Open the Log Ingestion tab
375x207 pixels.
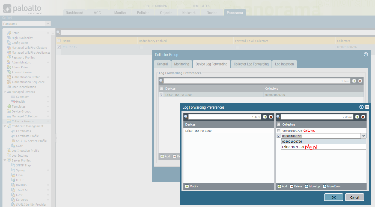(x=284, y=64)
